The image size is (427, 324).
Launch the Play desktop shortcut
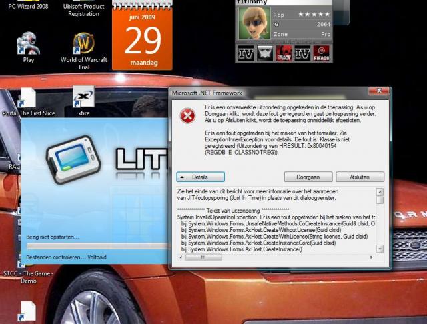coord(28,47)
